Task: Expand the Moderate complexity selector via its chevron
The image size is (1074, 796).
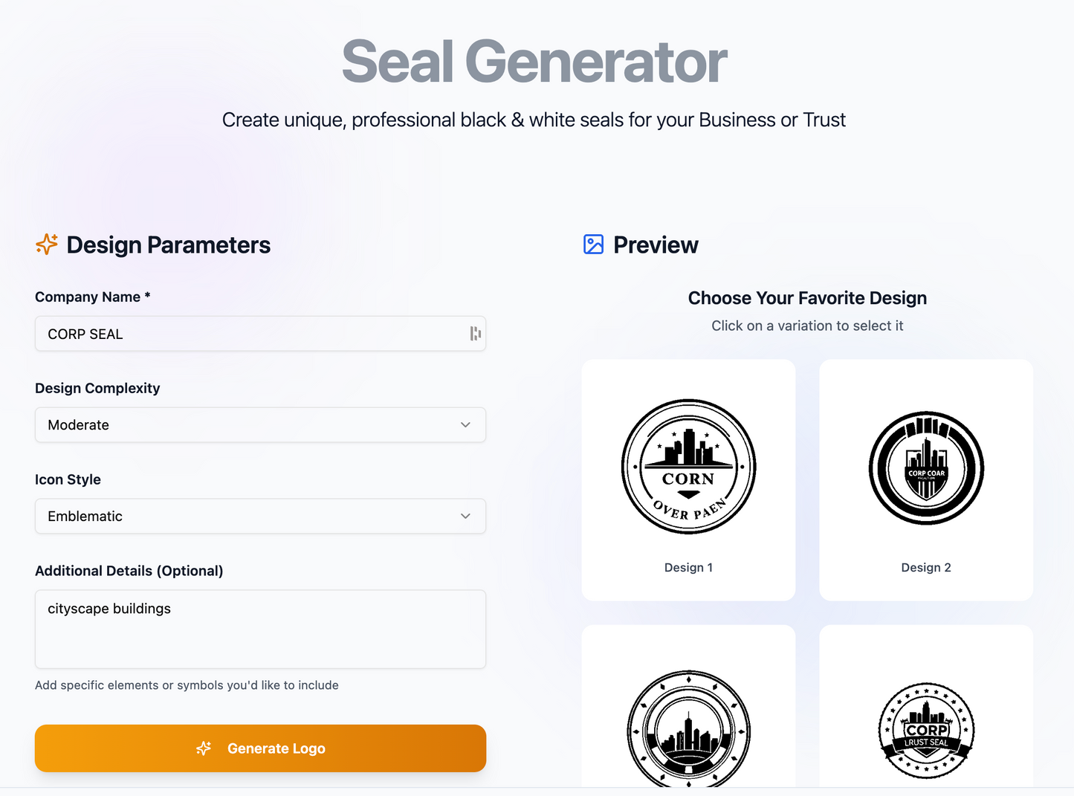Action: (x=465, y=424)
